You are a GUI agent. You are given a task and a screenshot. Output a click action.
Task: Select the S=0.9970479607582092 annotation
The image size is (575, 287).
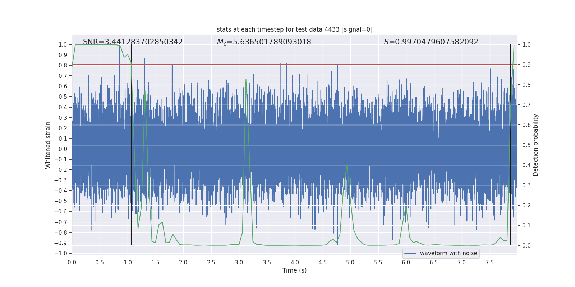coord(431,42)
